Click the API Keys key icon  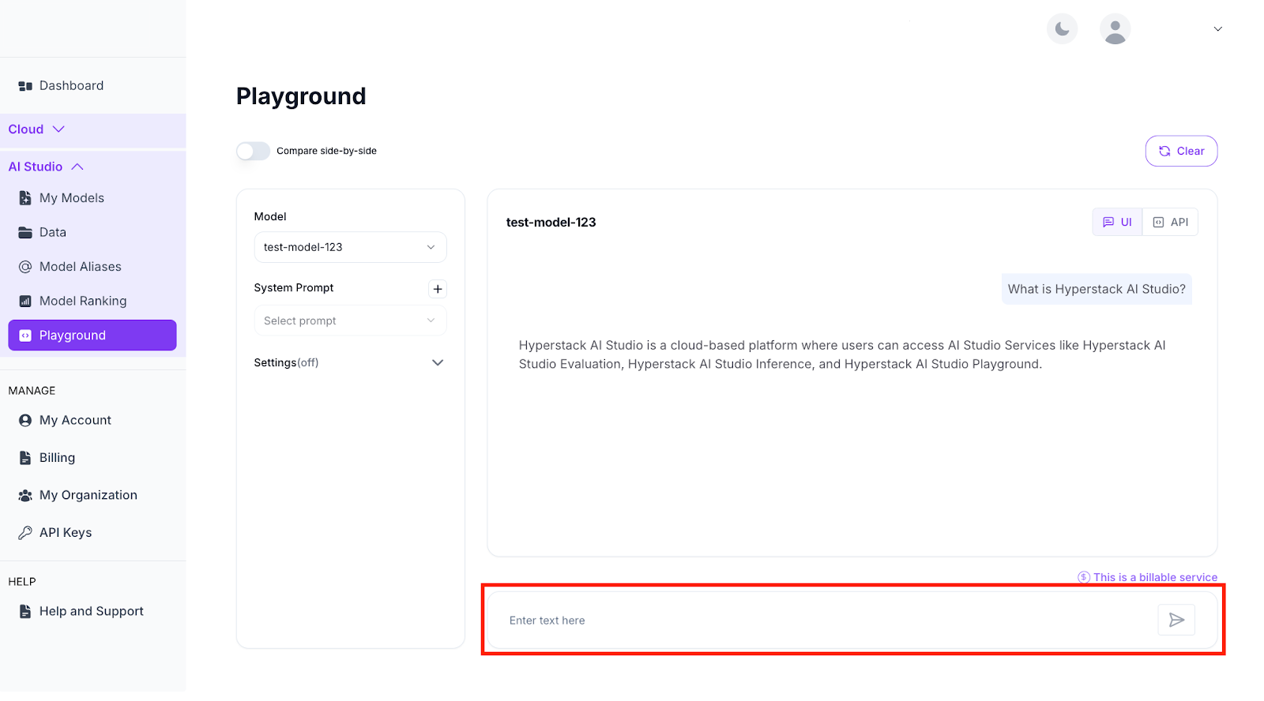[25, 533]
